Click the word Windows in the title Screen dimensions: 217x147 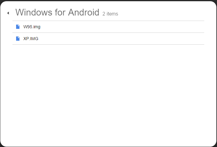pos(34,12)
